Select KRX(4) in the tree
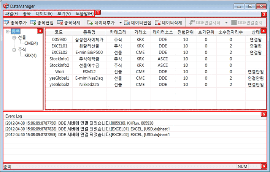This screenshot has width=270, height=172. [31, 56]
